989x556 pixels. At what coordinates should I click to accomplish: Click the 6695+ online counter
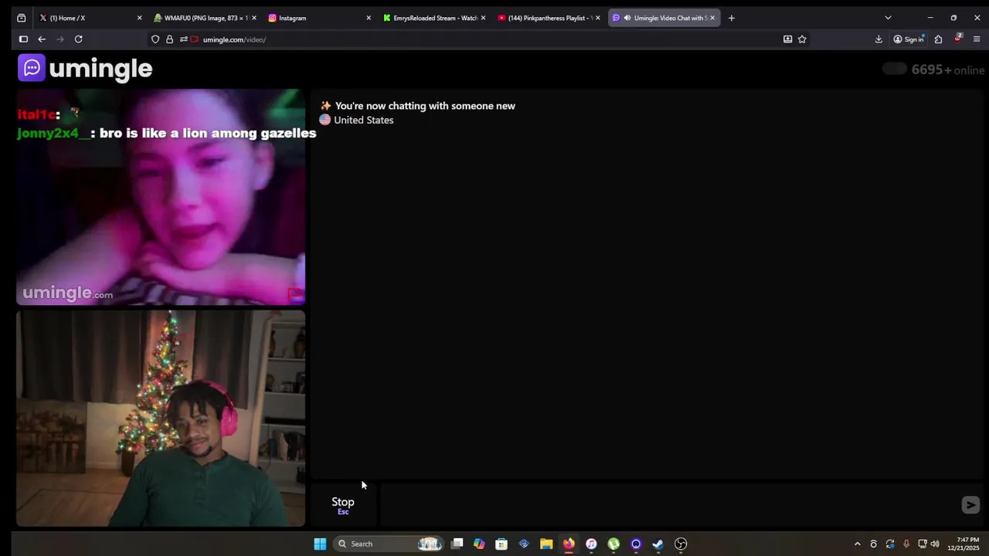point(948,69)
